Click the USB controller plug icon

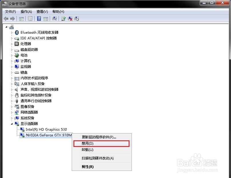coord(17,101)
